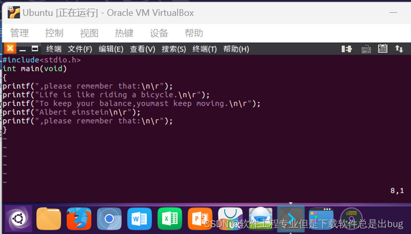Open the Ubuntu launcher start button
Screen dimensions: 411x234
(x=18, y=219)
